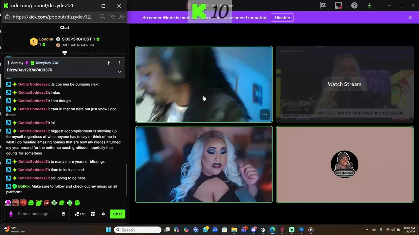The image size is (419, 235).
Task: Click the Send a message input box
Action: (x=37, y=214)
